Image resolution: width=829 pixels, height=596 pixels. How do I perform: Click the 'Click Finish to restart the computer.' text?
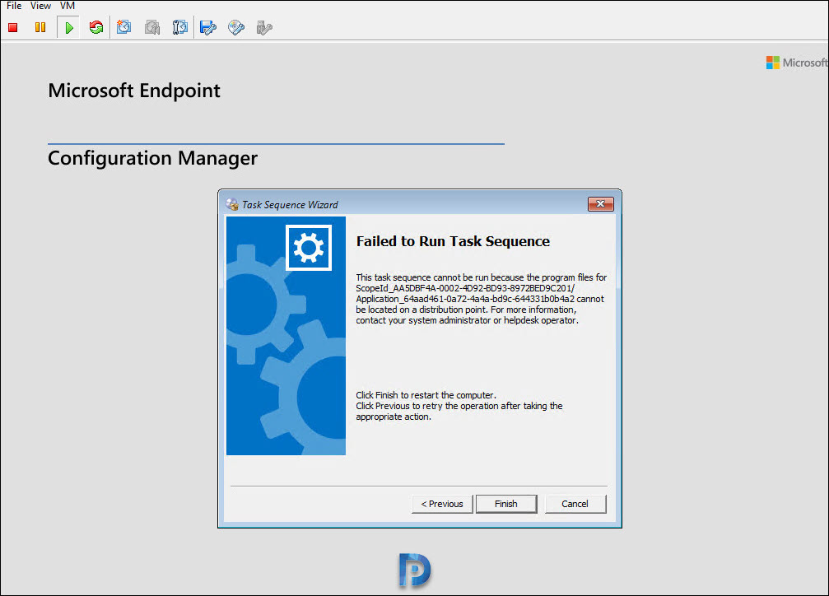(426, 395)
